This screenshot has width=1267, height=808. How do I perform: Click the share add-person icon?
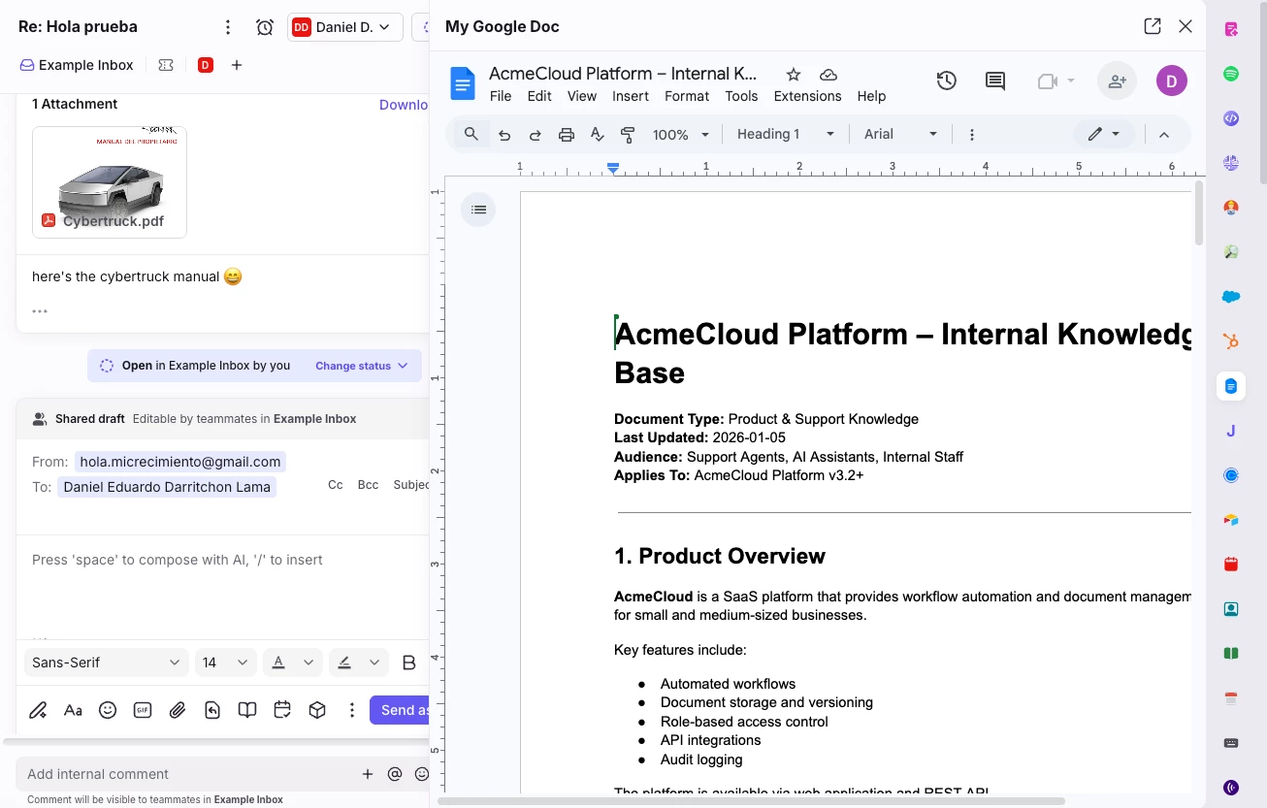pyautogui.click(x=1117, y=81)
